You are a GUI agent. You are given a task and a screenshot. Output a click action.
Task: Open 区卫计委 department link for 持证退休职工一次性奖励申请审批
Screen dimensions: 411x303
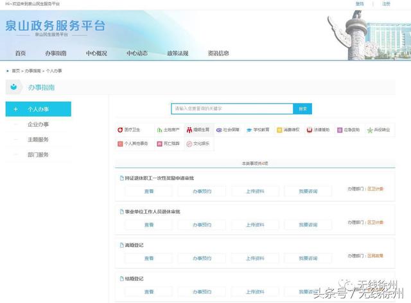pos(375,188)
